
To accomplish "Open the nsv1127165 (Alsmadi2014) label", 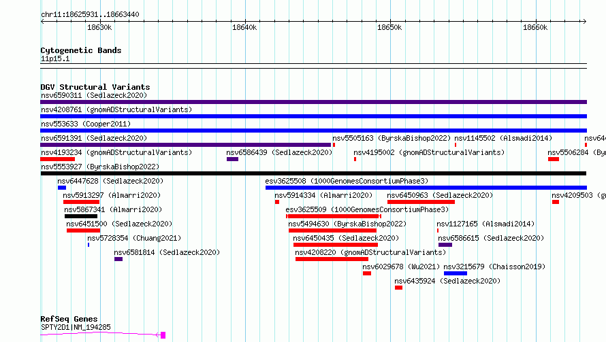I will point(485,224).
